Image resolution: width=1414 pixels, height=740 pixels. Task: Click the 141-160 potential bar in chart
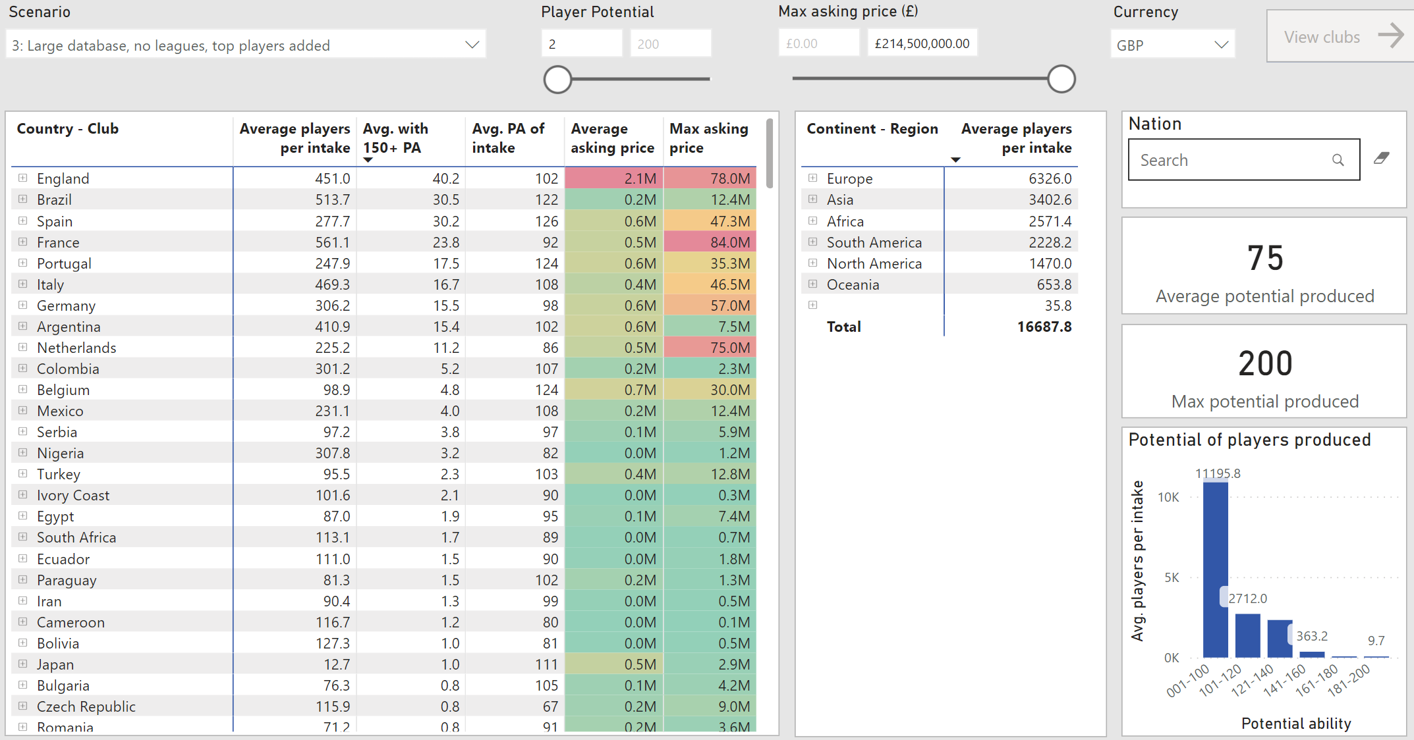[x=1312, y=654]
